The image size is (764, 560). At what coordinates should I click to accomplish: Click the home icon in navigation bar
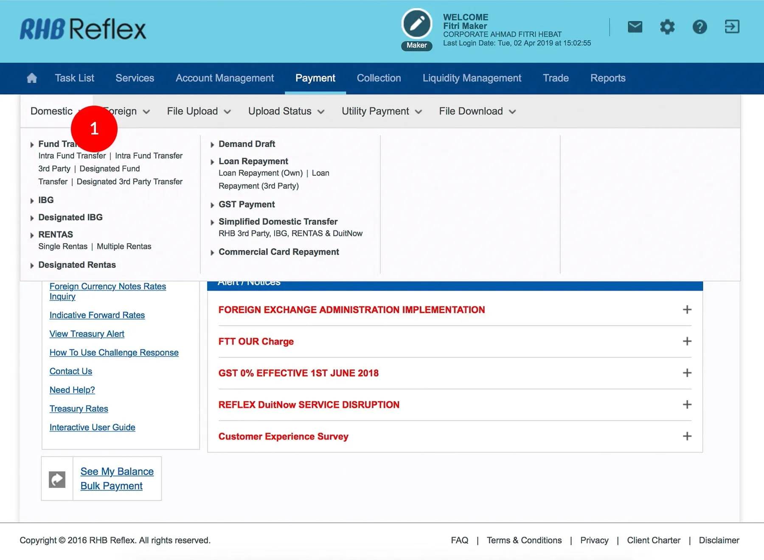[x=32, y=78]
